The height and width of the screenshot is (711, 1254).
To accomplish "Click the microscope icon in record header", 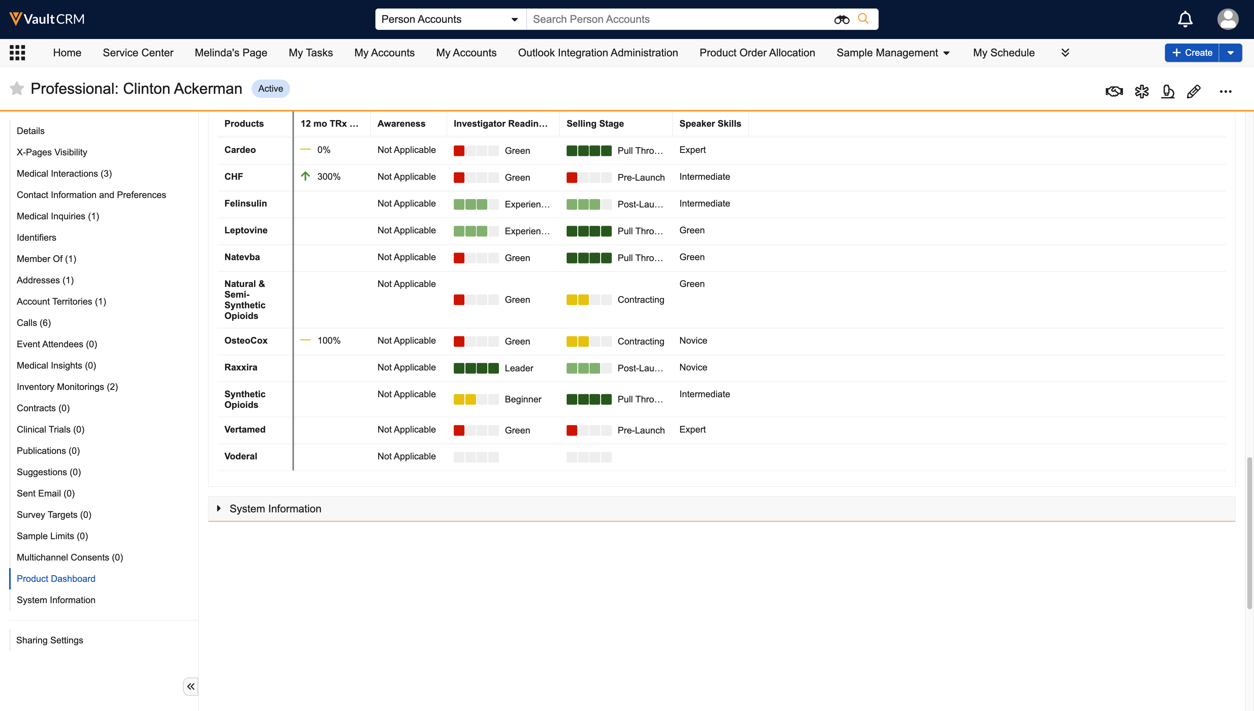I will pos(1167,91).
